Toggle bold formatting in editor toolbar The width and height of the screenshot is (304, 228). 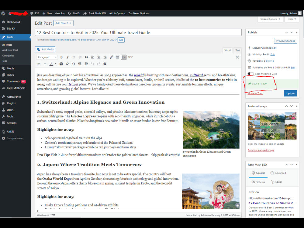(61, 57)
